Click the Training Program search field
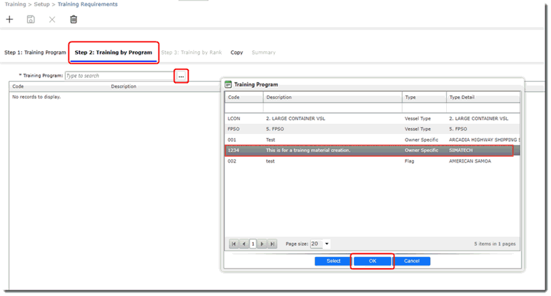Viewport: 551px width, 296px height. (x=120, y=76)
